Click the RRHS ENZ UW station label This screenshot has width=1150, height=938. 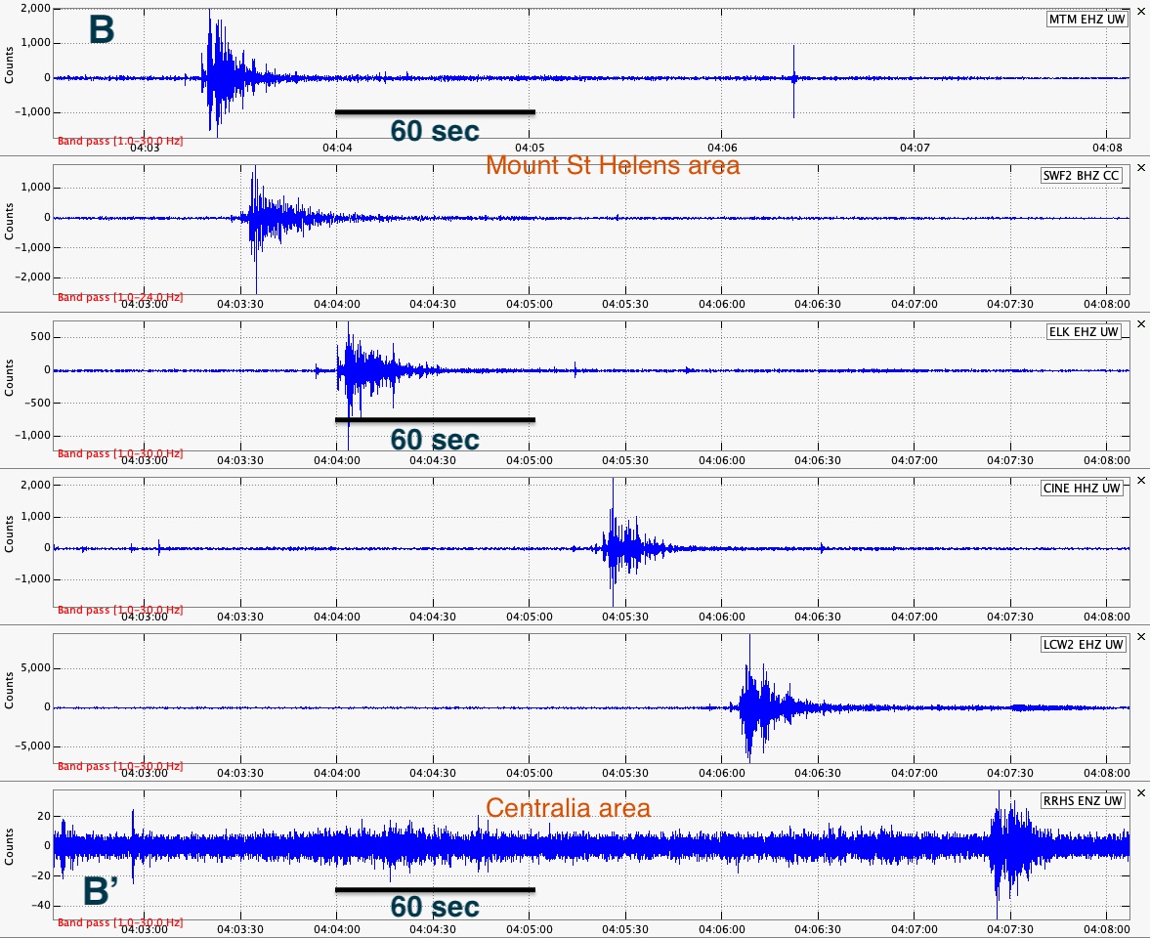1084,801
